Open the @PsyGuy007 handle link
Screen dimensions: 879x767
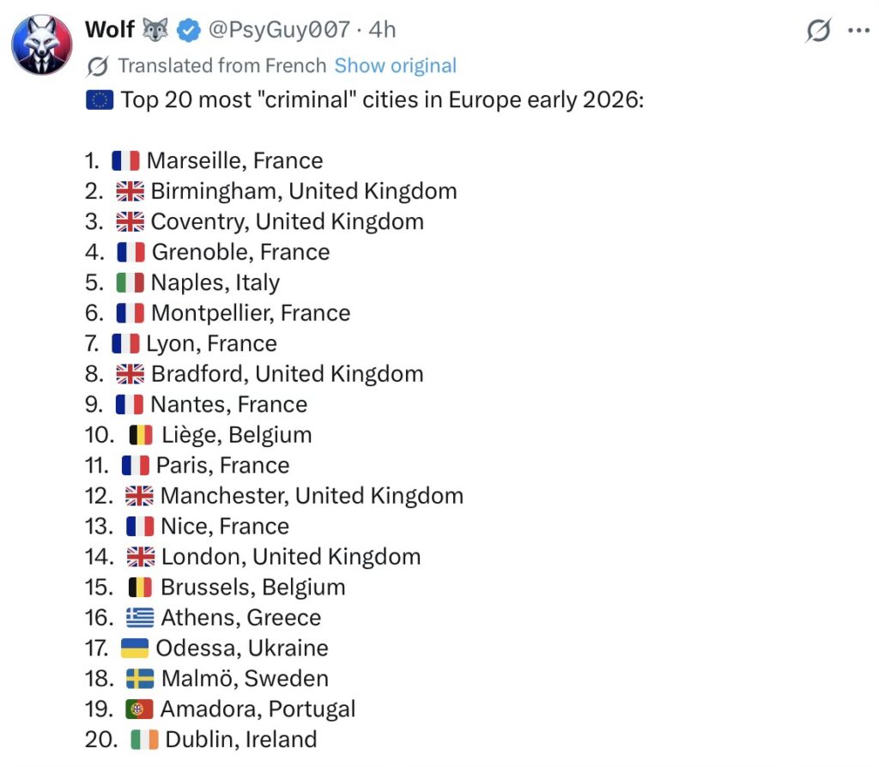pos(278,30)
